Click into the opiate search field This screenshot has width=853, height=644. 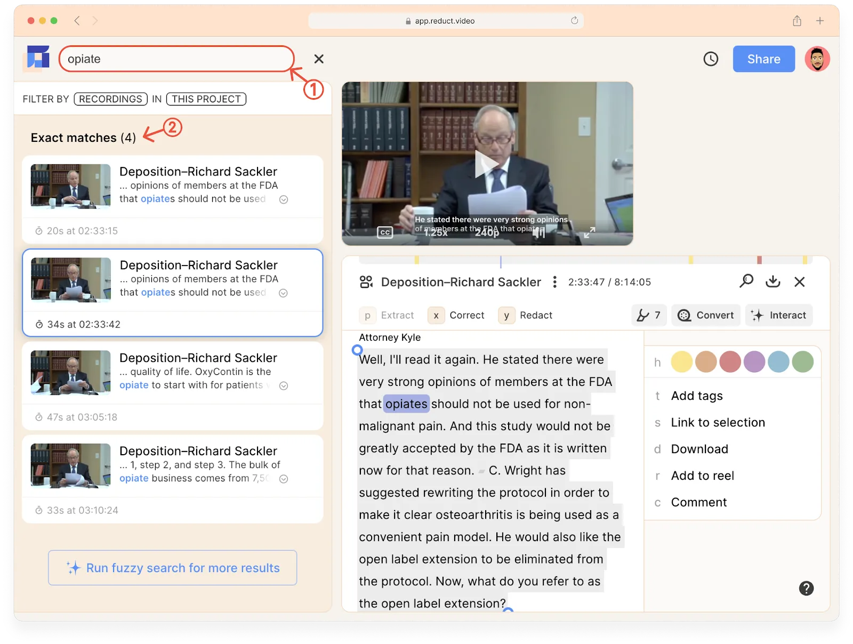pyautogui.click(x=176, y=59)
